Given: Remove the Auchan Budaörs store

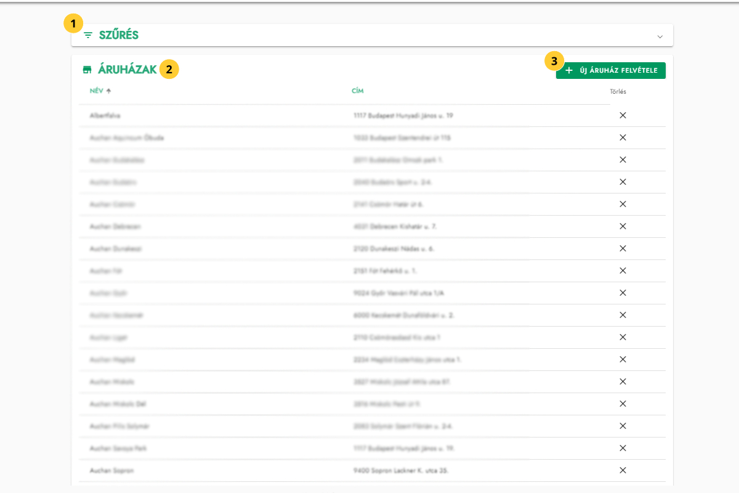Looking at the screenshot, I should [623, 182].
